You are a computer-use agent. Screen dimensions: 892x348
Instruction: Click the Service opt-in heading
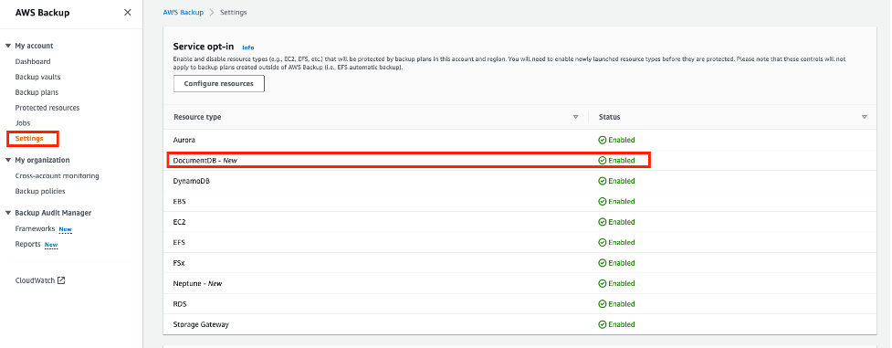click(204, 47)
